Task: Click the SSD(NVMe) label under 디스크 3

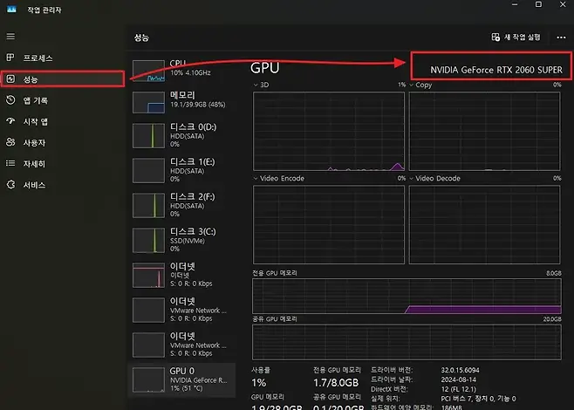Action: click(188, 241)
